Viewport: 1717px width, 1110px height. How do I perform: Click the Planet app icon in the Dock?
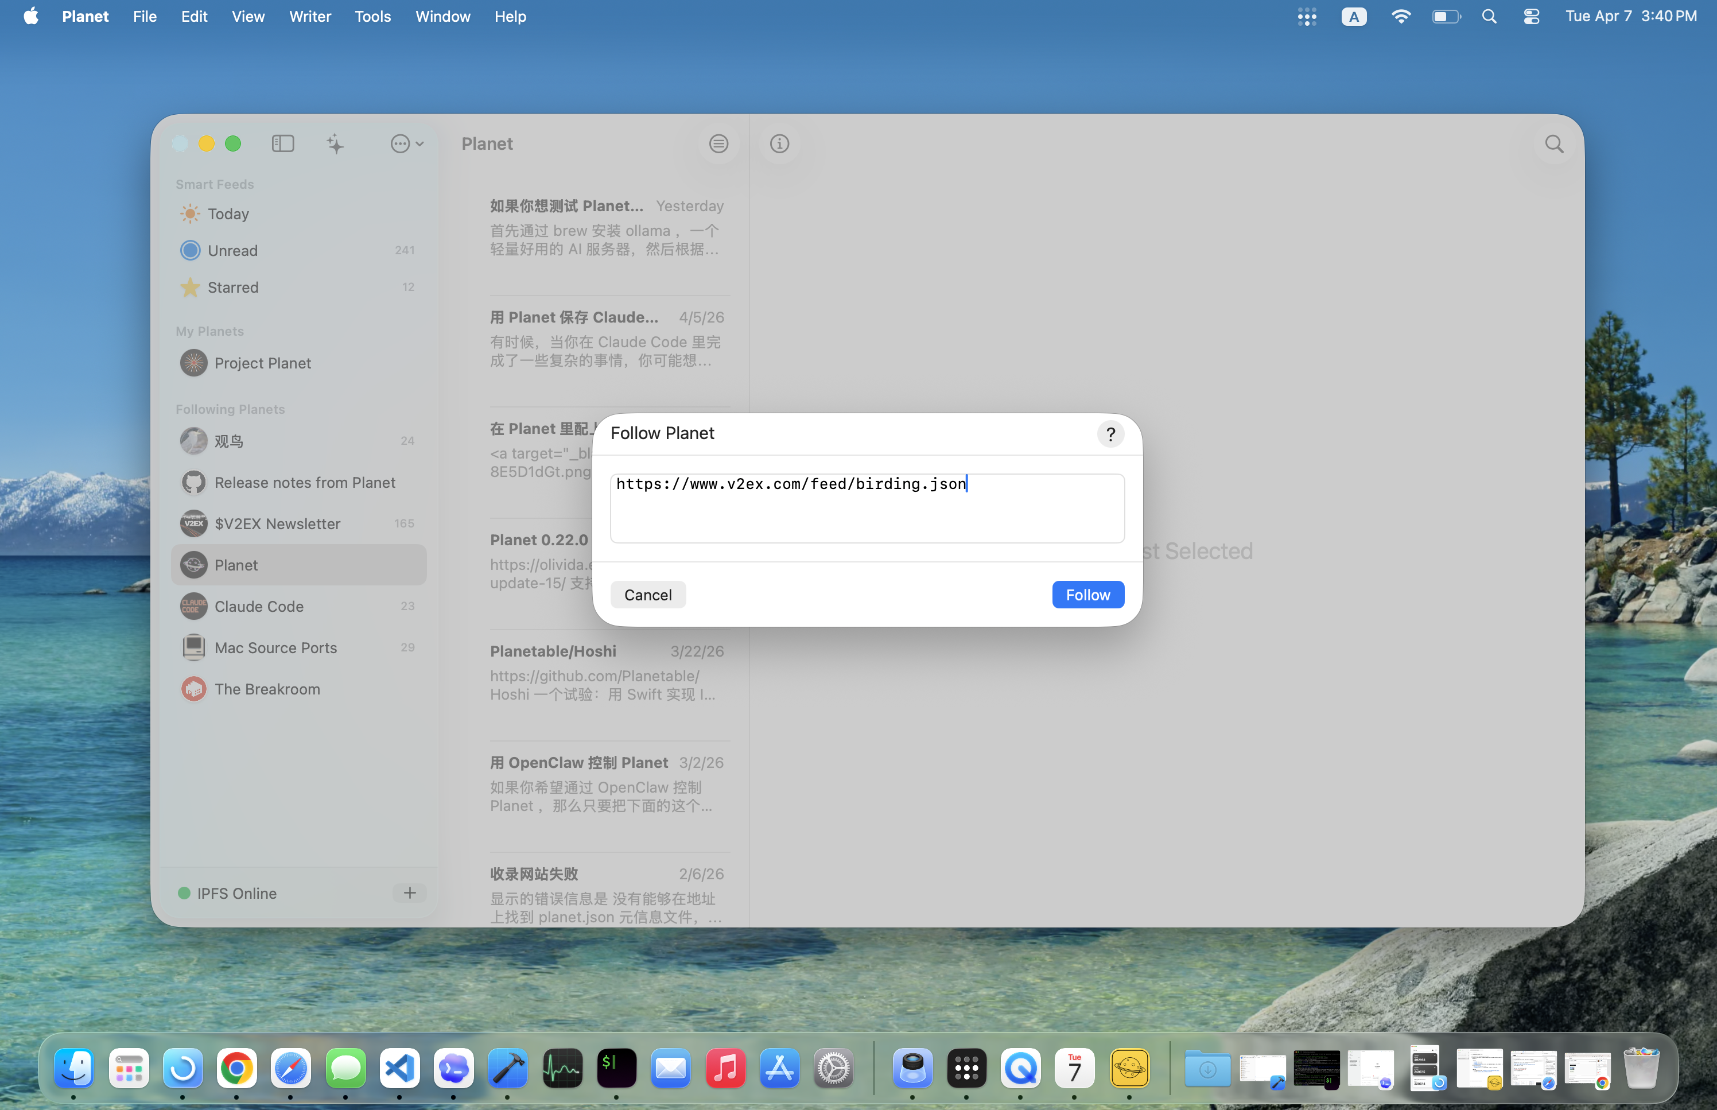(1128, 1068)
